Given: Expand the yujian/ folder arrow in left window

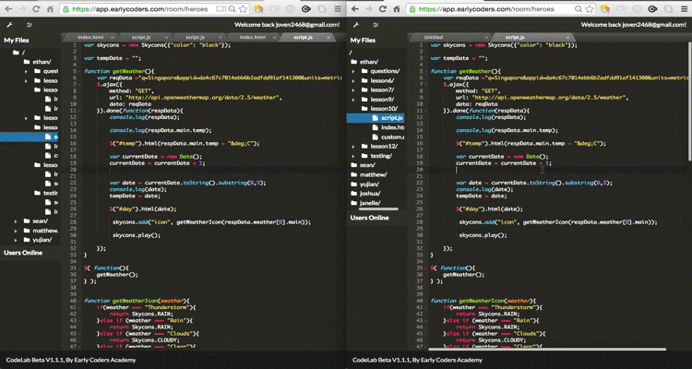Looking at the screenshot, I should pyautogui.click(x=16, y=240).
